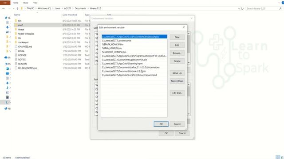Select the bin folder in Explorer
This screenshot has height=159, width=284.
tap(20, 21)
